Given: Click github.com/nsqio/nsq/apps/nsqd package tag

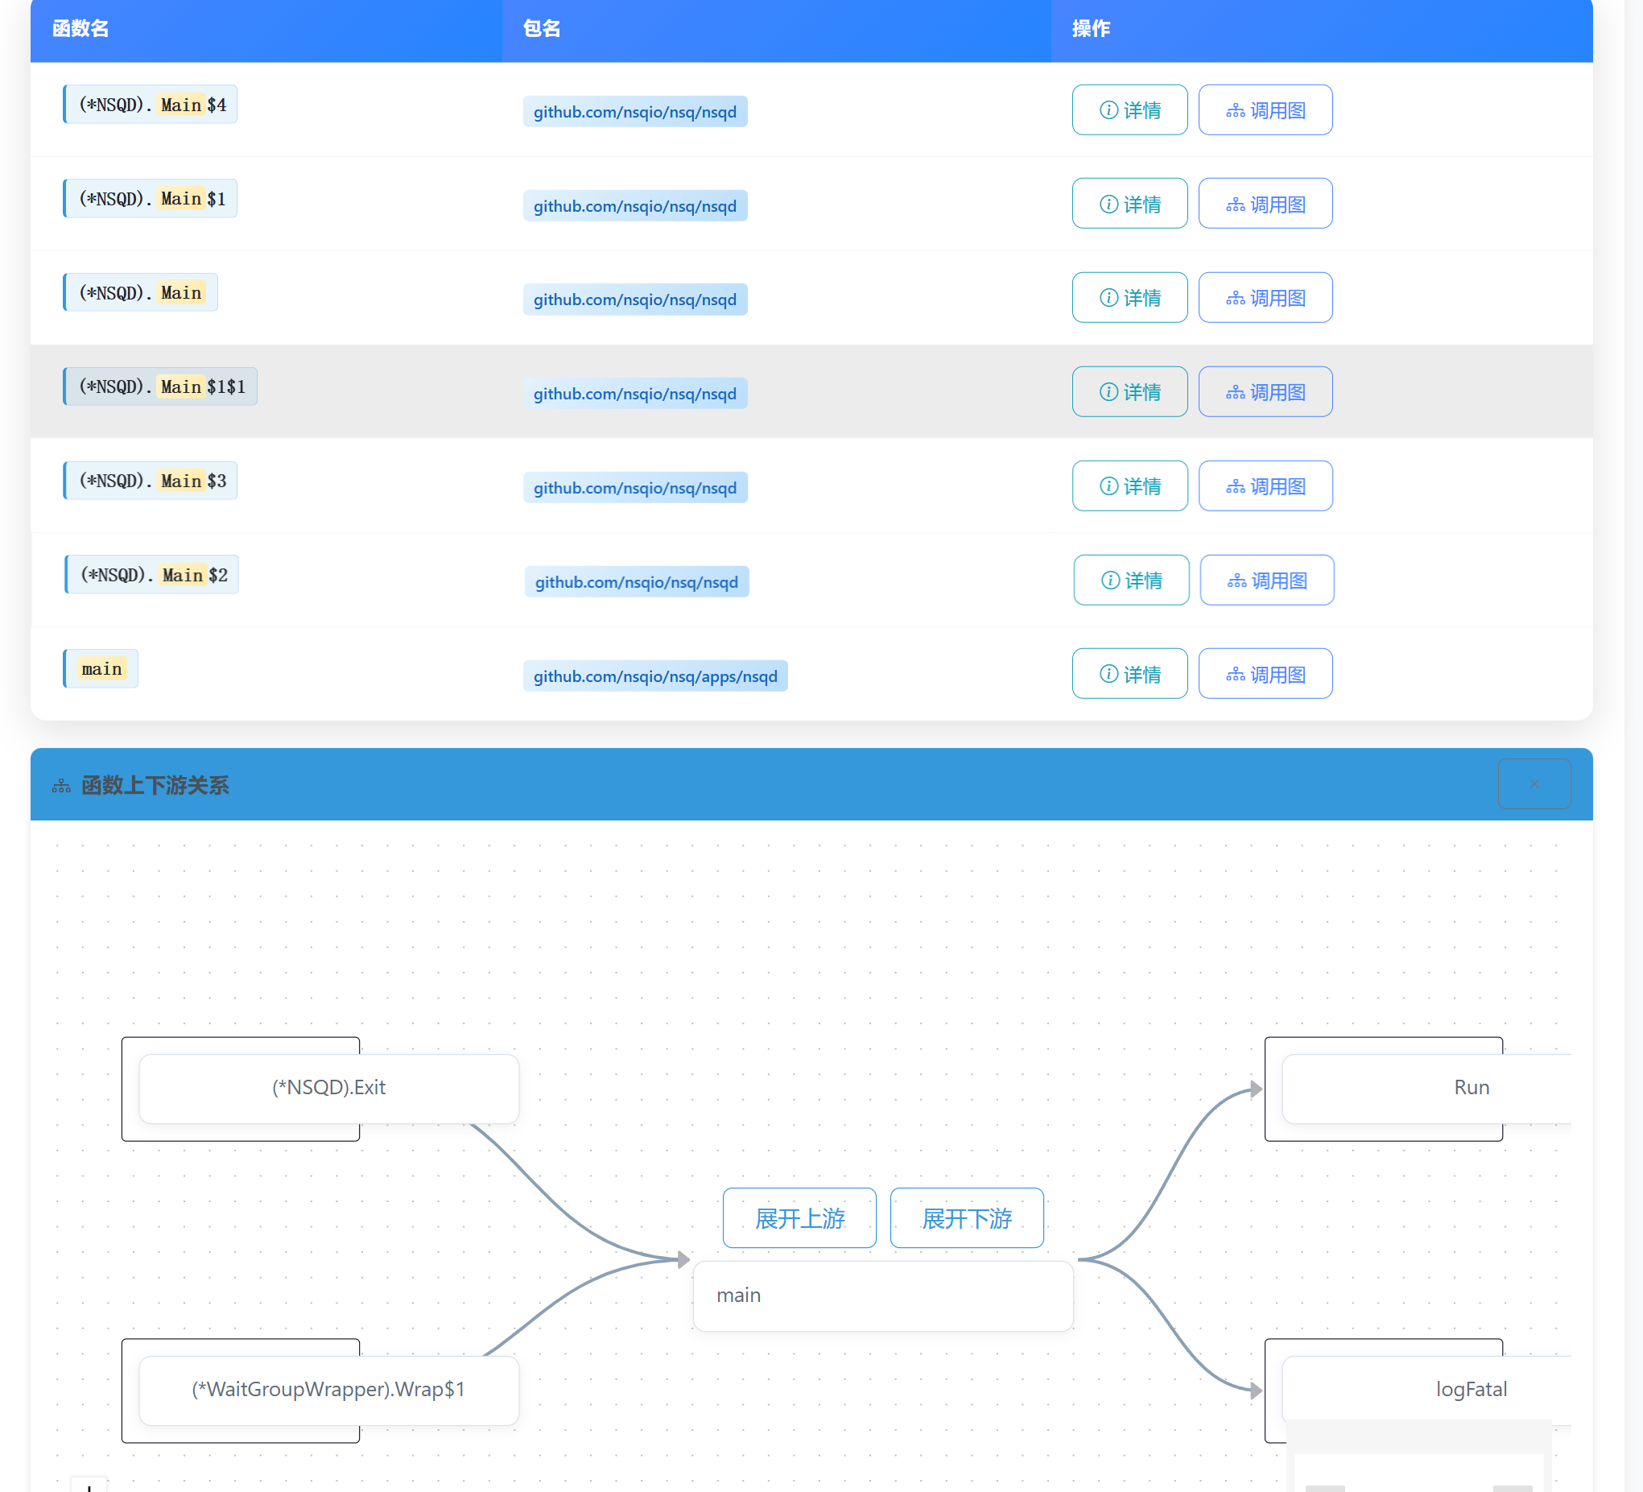Looking at the screenshot, I should [x=654, y=676].
